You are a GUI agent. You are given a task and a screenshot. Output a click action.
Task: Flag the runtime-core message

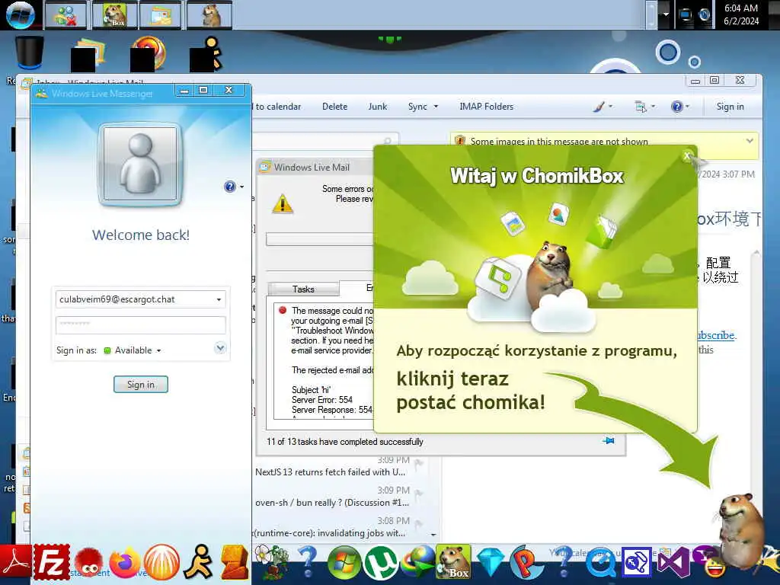419,525
